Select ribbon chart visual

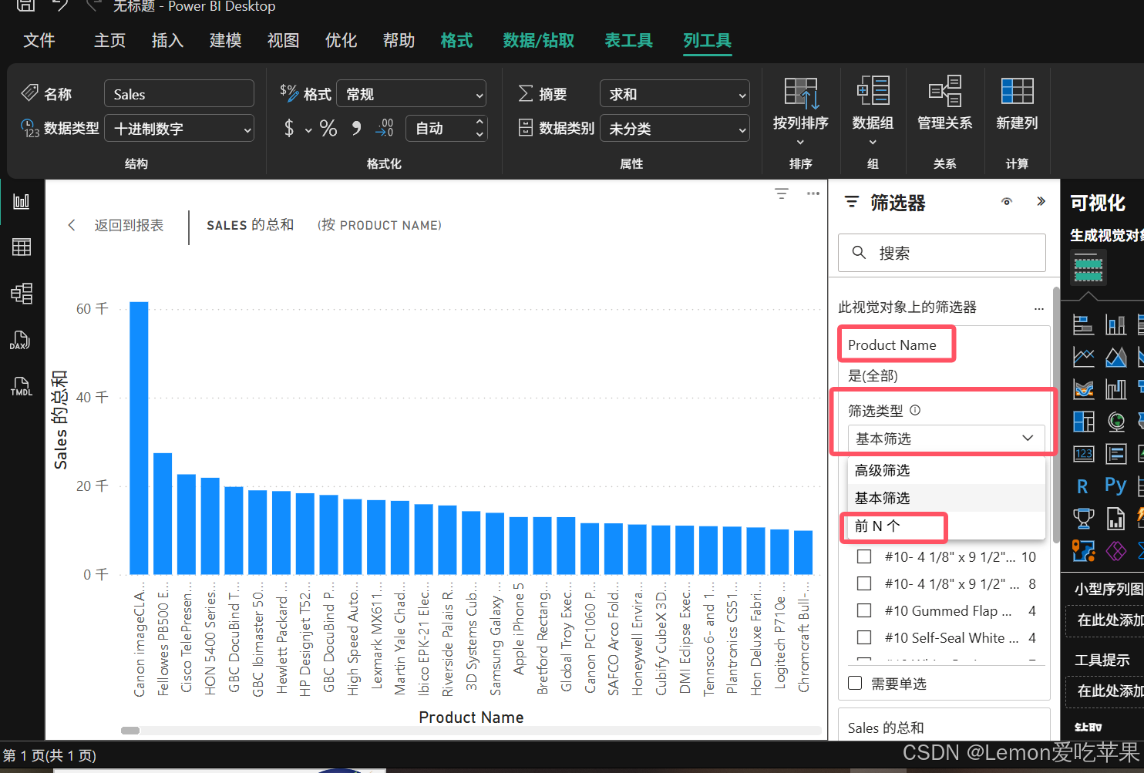pos(1083,389)
